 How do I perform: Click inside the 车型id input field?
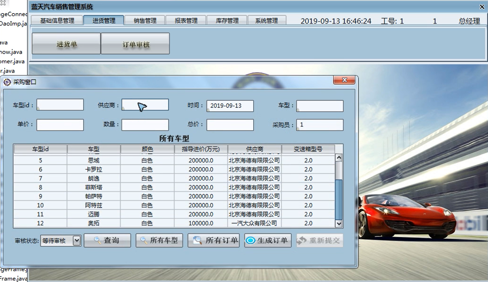(60, 105)
